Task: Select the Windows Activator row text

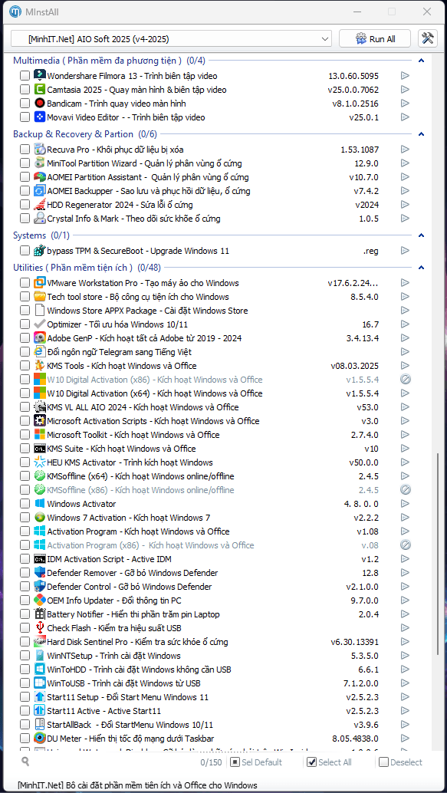Action: (x=81, y=504)
